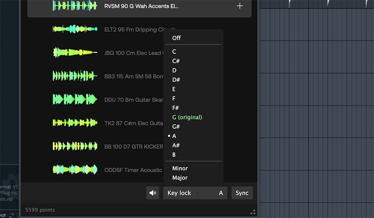Image resolution: width=374 pixels, height=218 pixels.
Task: Click the key value A selector
Action: pos(221,193)
